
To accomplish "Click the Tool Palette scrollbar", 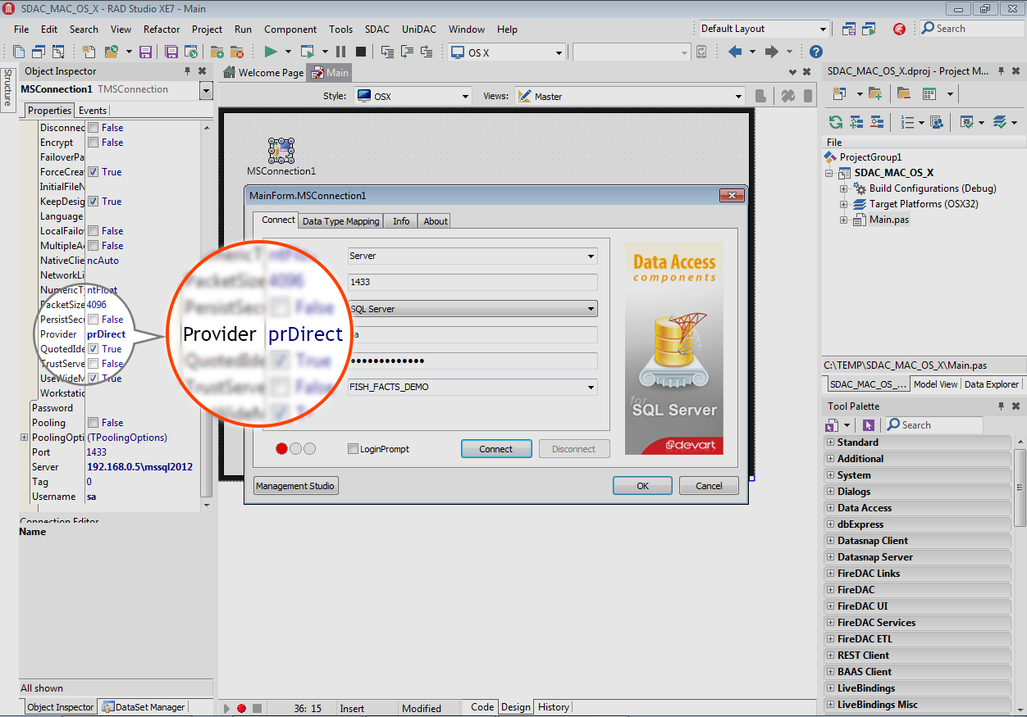I will tap(1020, 488).
